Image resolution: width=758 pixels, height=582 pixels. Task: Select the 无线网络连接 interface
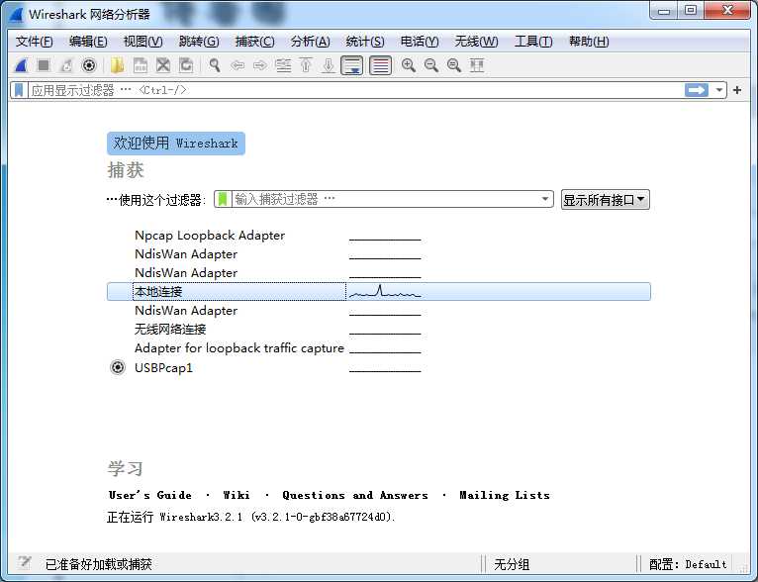(170, 330)
